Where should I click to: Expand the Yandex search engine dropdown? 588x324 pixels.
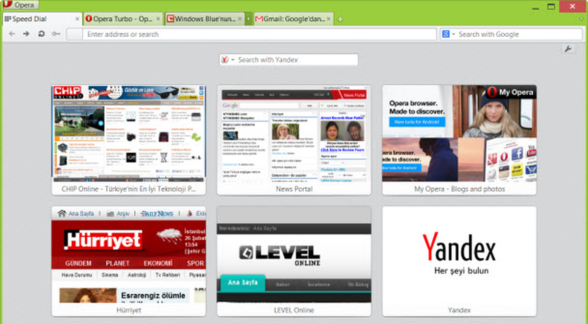tap(228, 60)
